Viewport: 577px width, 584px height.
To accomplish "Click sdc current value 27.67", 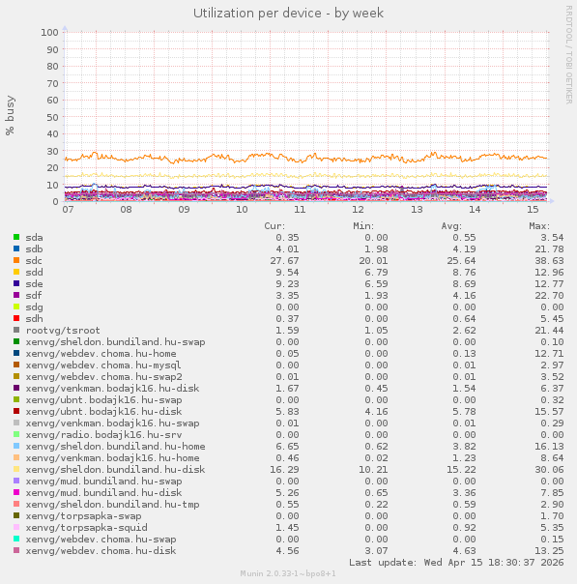I will pyautogui.click(x=284, y=261).
